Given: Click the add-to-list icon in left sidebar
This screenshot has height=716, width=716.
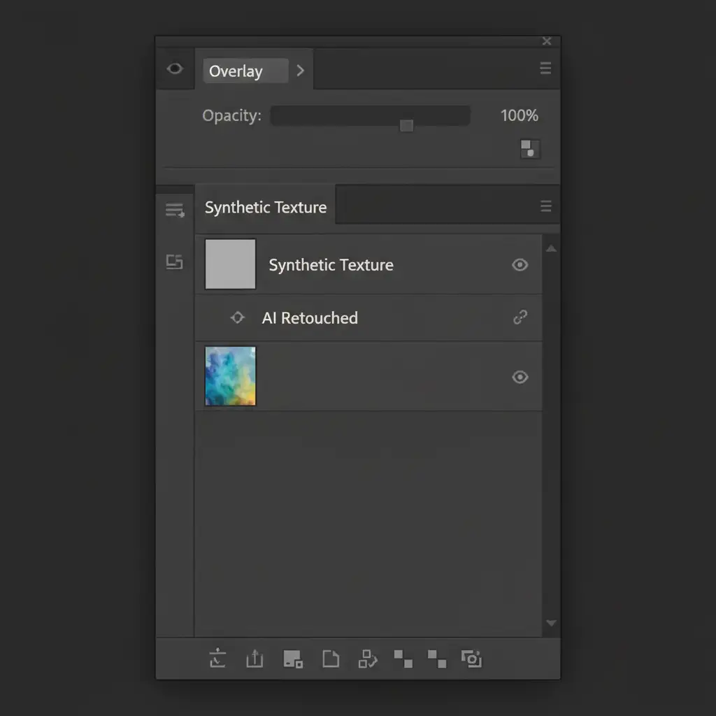Looking at the screenshot, I should click(175, 210).
